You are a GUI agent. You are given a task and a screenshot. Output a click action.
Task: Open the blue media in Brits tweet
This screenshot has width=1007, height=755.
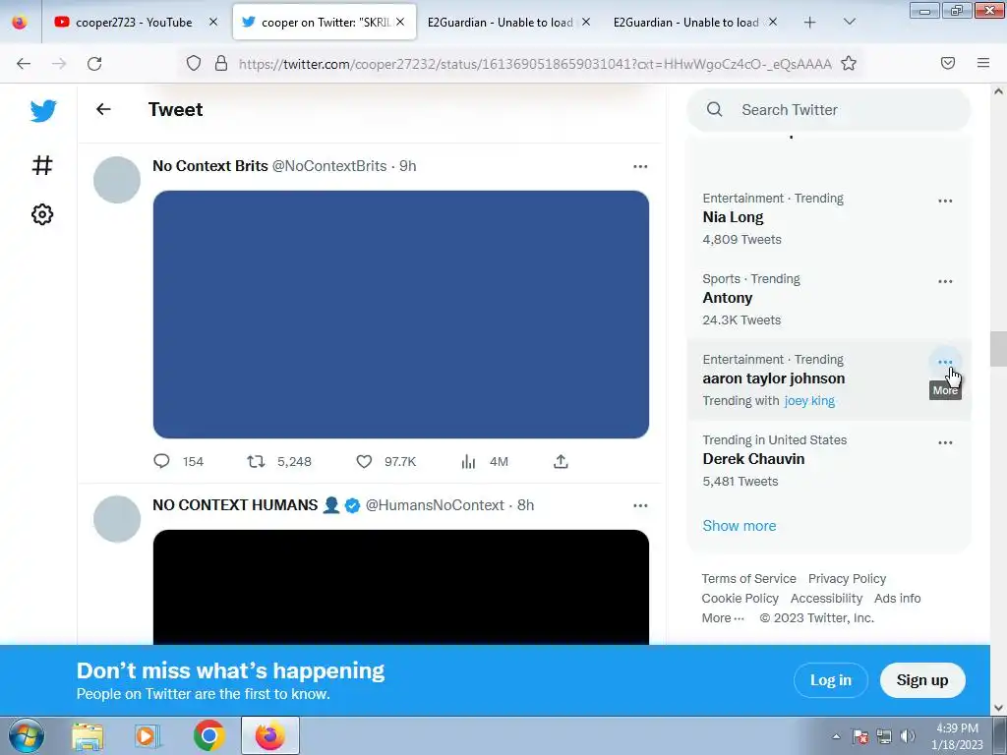(401, 315)
